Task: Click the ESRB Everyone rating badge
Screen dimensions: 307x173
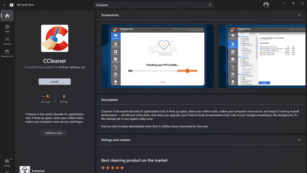Action: [x=25, y=170]
